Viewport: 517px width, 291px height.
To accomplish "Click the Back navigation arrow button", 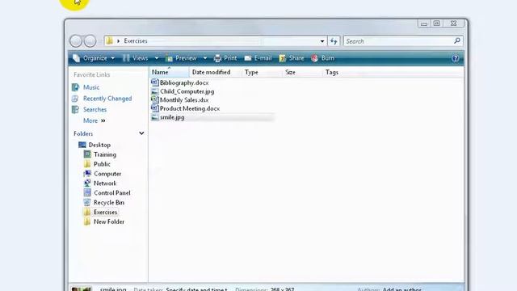I will (76, 41).
